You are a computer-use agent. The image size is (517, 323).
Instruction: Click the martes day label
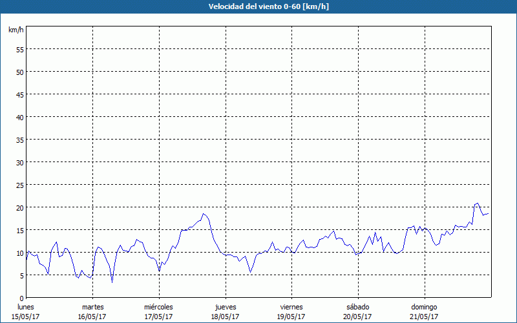pos(92,307)
